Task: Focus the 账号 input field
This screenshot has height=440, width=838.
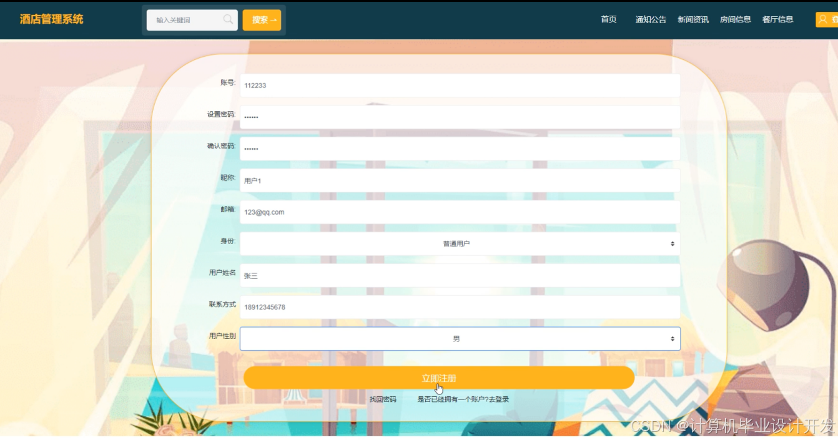Action: [x=460, y=86]
